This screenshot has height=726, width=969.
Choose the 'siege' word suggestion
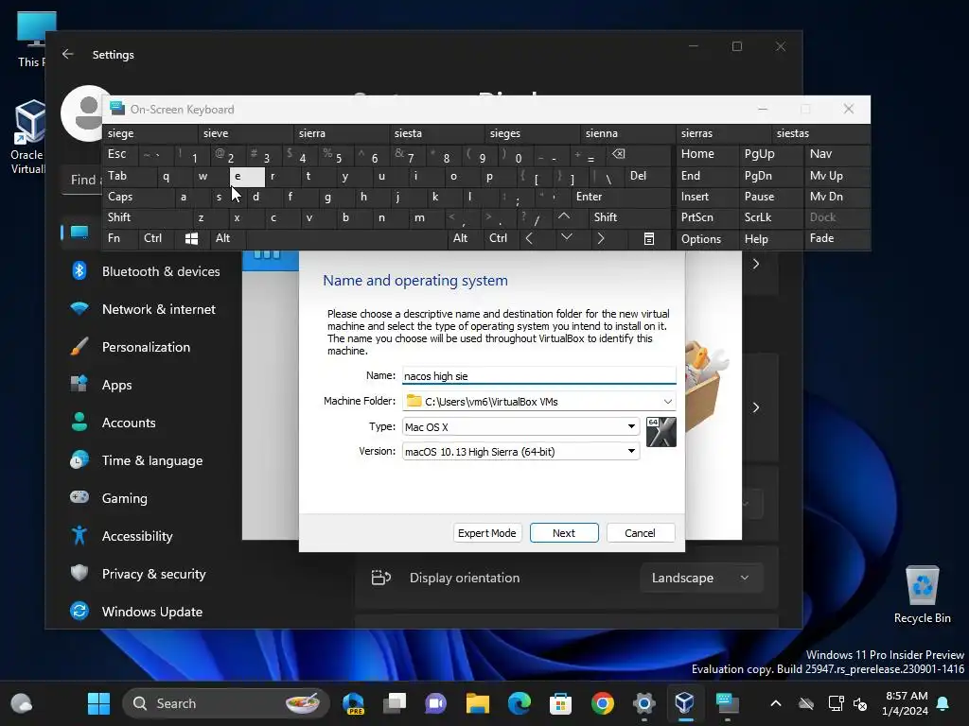(x=150, y=133)
